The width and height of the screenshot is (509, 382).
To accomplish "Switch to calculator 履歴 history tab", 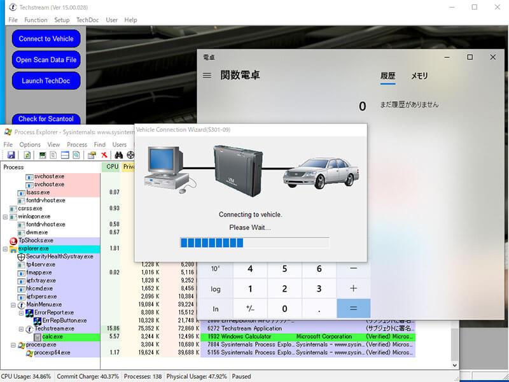I will [387, 76].
